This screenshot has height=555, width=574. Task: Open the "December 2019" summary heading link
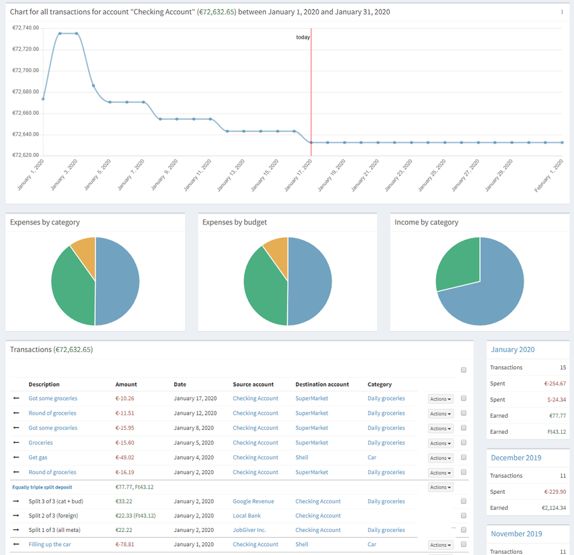[516, 457]
